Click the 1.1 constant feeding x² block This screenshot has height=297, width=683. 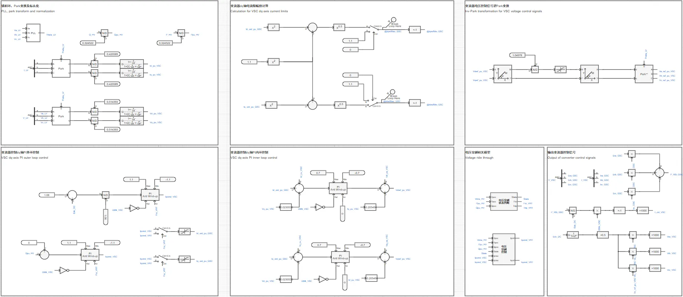pos(249,62)
